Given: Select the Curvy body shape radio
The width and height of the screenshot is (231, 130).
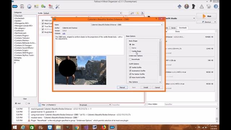Looking at the screenshot, I should coord(130,48).
